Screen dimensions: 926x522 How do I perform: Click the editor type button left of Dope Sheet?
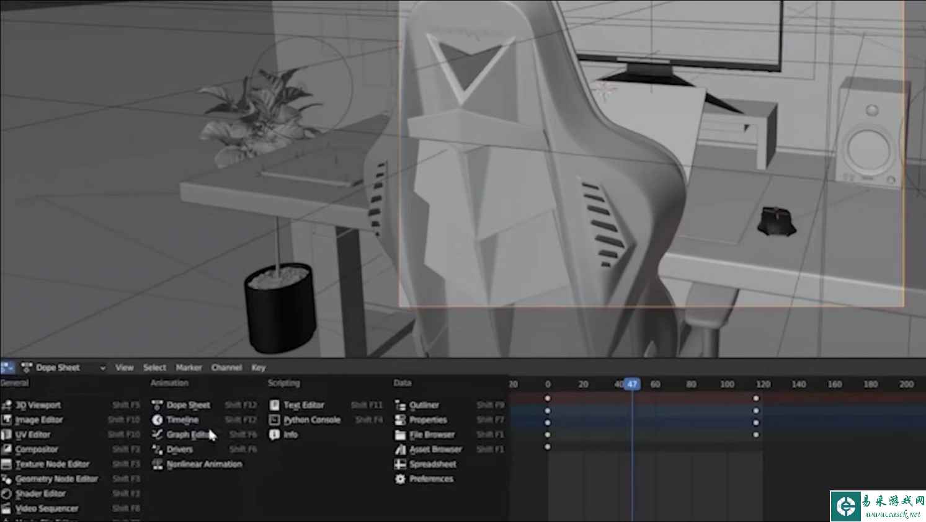coord(7,368)
